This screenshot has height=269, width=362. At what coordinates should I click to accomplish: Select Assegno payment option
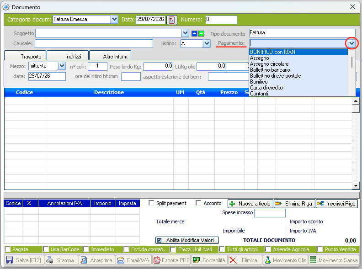pos(298,58)
